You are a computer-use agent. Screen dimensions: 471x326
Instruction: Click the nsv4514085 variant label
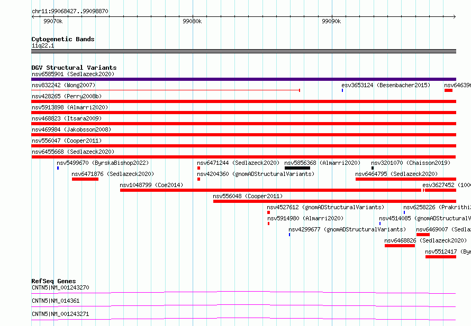(x=425, y=218)
